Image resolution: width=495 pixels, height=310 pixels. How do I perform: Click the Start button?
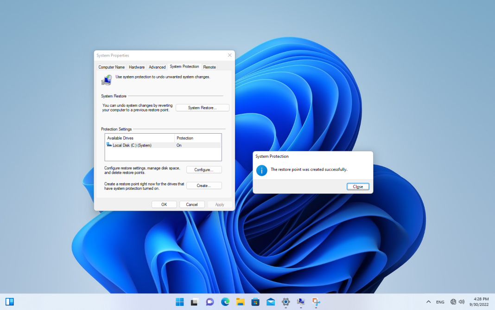(179, 302)
